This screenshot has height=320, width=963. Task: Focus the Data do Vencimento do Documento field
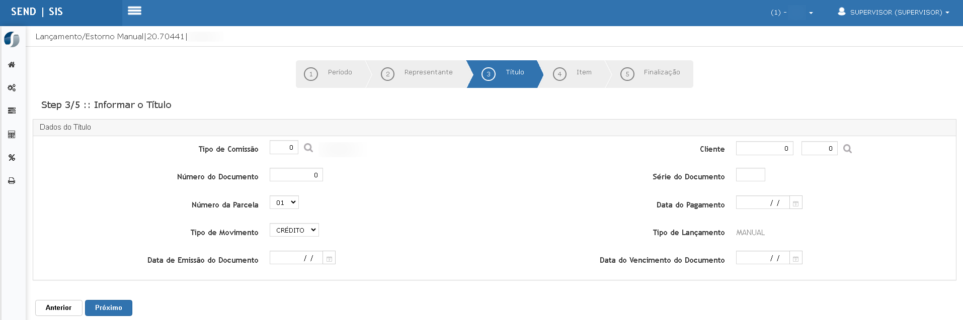coord(763,258)
